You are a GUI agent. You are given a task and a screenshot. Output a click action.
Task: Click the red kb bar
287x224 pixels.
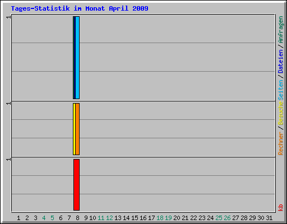tap(76, 185)
